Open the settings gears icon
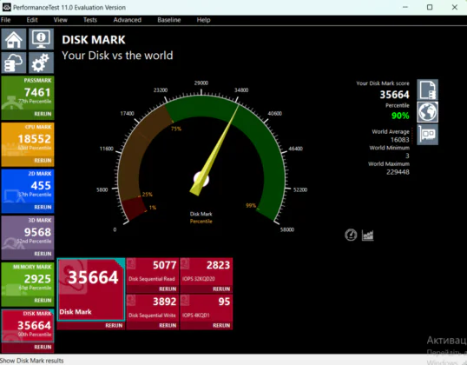 click(41, 63)
